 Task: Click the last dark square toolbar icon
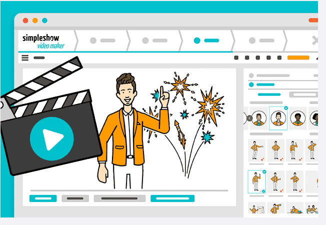click(x=279, y=58)
